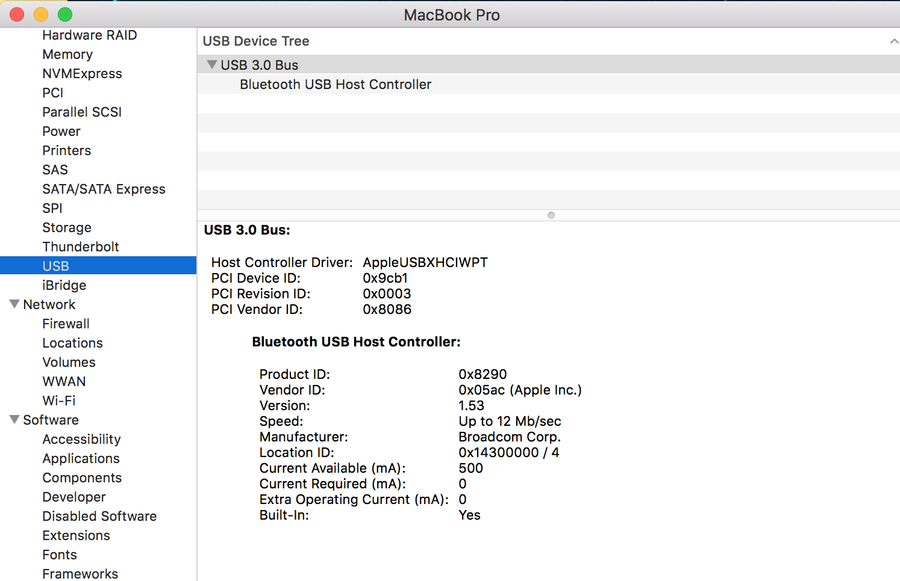Click the Version value 1.53
Screen dimensions: 900x581
pos(471,405)
